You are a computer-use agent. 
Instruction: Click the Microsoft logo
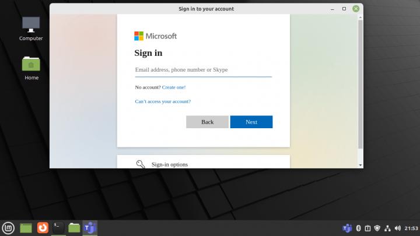coord(139,36)
